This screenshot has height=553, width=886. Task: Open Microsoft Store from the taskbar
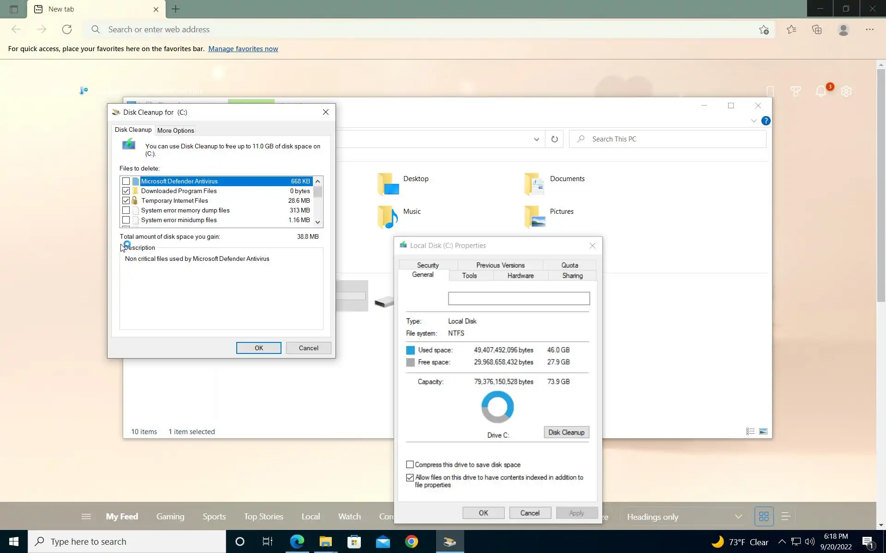click(354, 541)
